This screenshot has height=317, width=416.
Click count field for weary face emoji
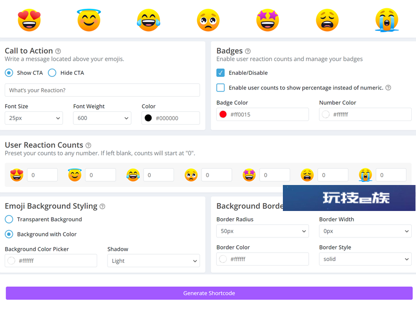333,175
